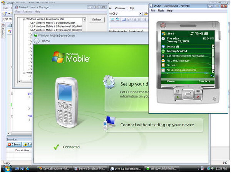231x173 pixels.
Task: Open File menu in Visual Studio
Action: click(x=6, y=8)
